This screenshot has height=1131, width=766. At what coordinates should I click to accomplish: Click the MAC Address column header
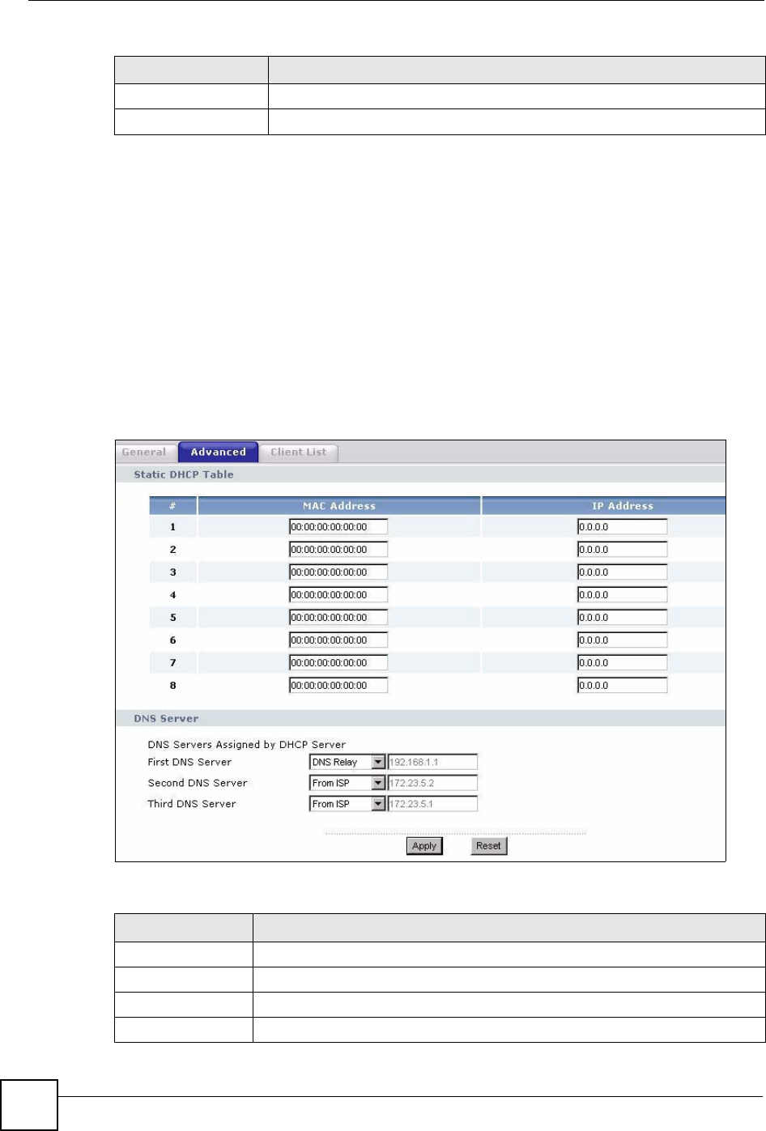click(x=339, y=506)
